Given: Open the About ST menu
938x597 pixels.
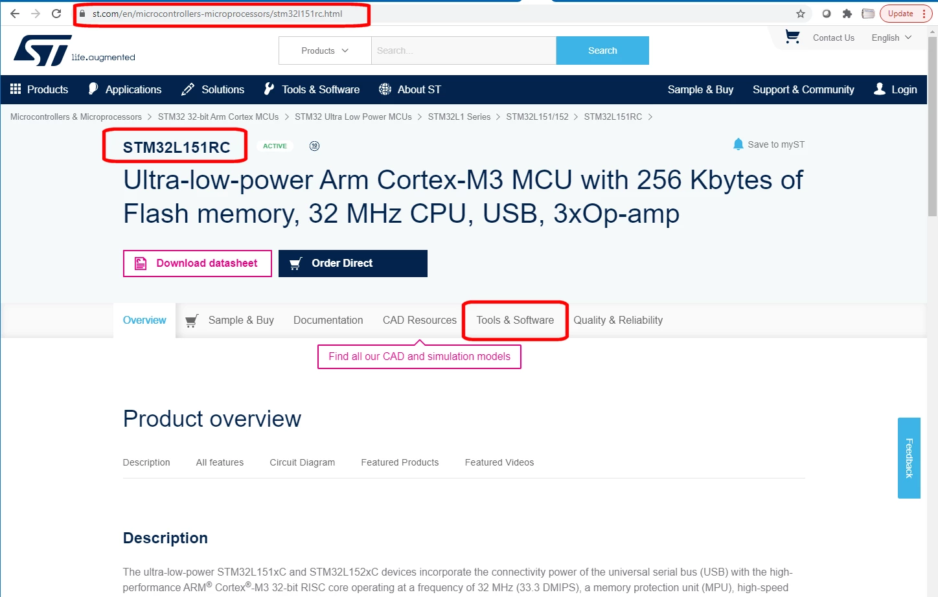Looking at the screenshot, I should [x=410, y=89].
